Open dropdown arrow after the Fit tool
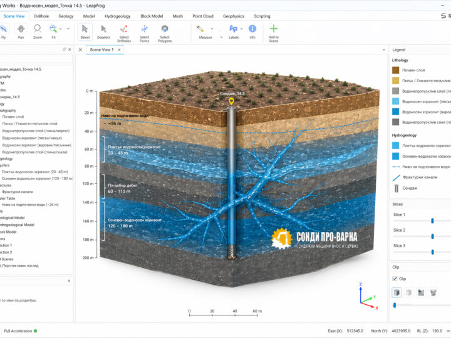The width and height of the screenshot is (451, 338). [68, 29]
